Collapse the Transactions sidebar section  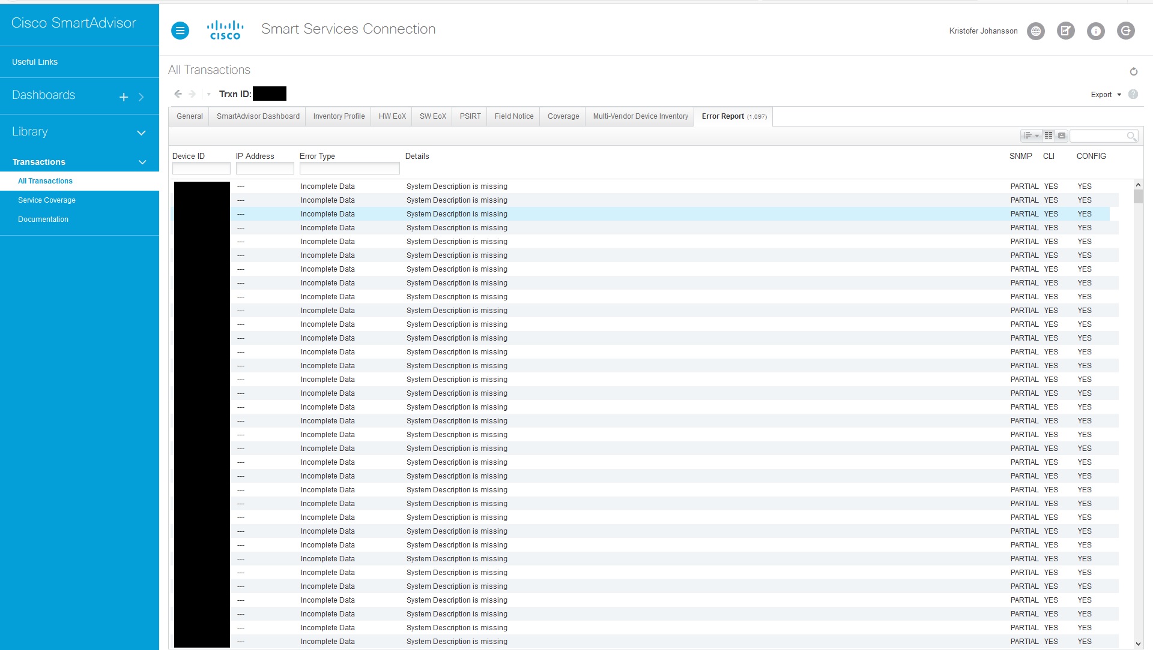pos(142,162)
